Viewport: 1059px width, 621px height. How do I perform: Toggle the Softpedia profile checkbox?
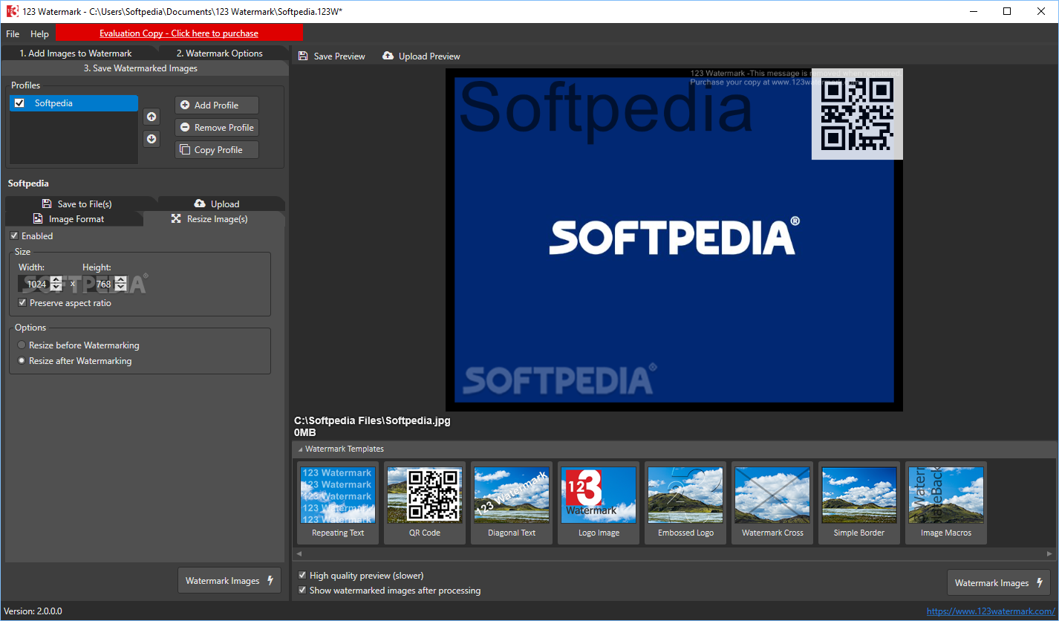pos(19,103)
